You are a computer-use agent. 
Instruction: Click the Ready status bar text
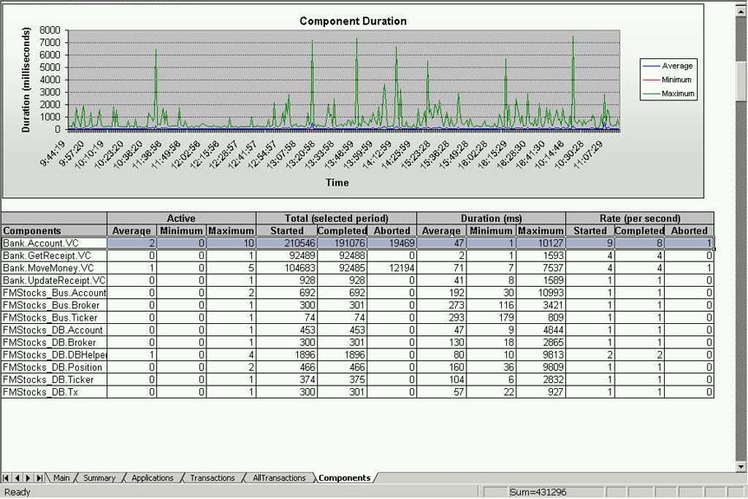tap(16, 492)
